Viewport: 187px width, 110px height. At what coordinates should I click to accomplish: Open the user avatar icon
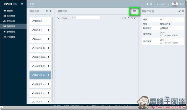[175, 4]
